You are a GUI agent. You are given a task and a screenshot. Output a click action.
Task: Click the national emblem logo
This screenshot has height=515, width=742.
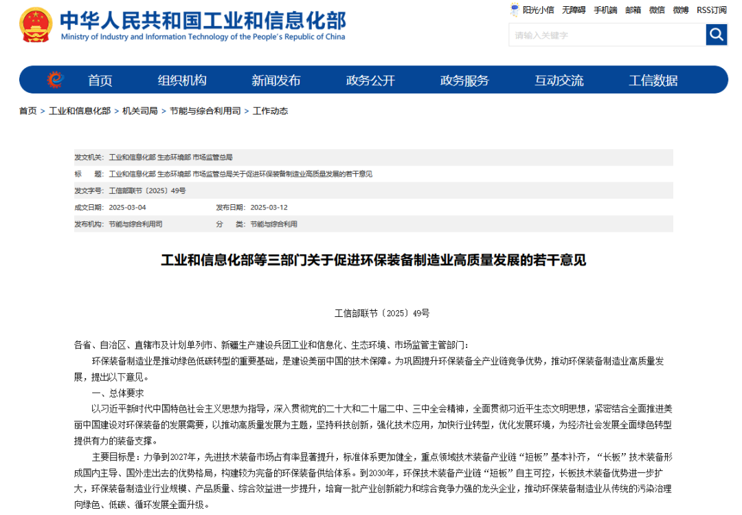(x=36, y=25)
